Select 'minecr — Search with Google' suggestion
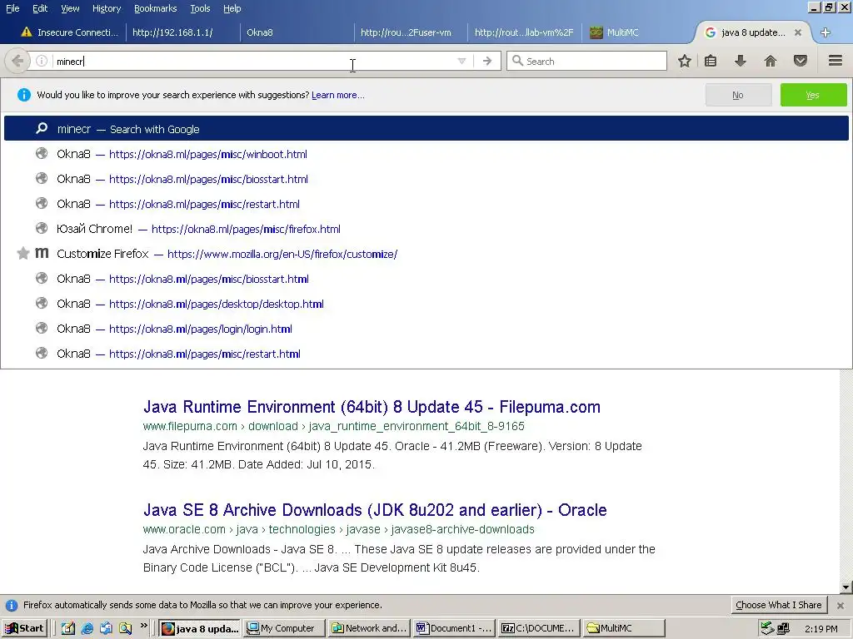 [426, 129]
